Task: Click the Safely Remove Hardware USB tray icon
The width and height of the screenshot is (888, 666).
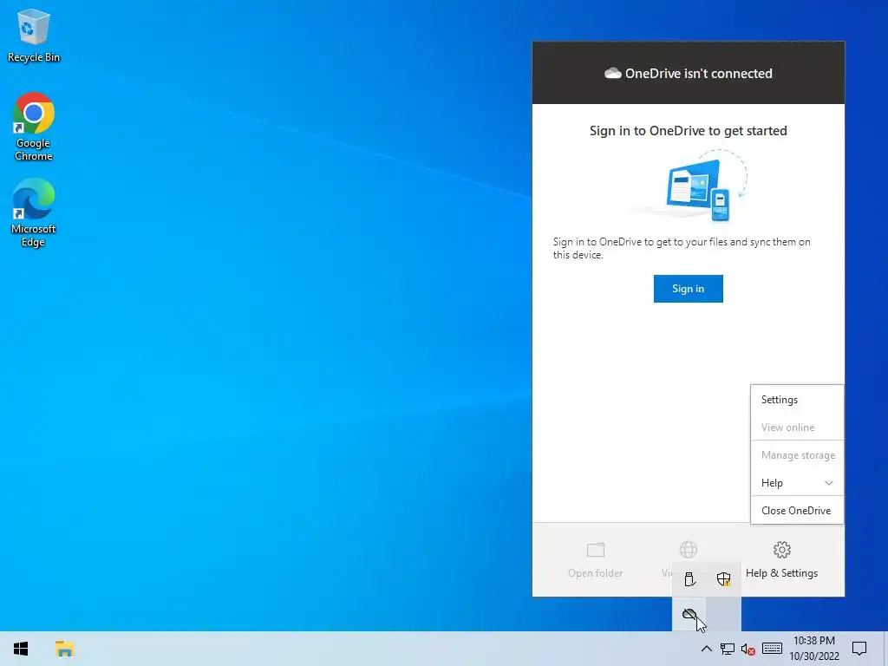Action: point(689,578)
